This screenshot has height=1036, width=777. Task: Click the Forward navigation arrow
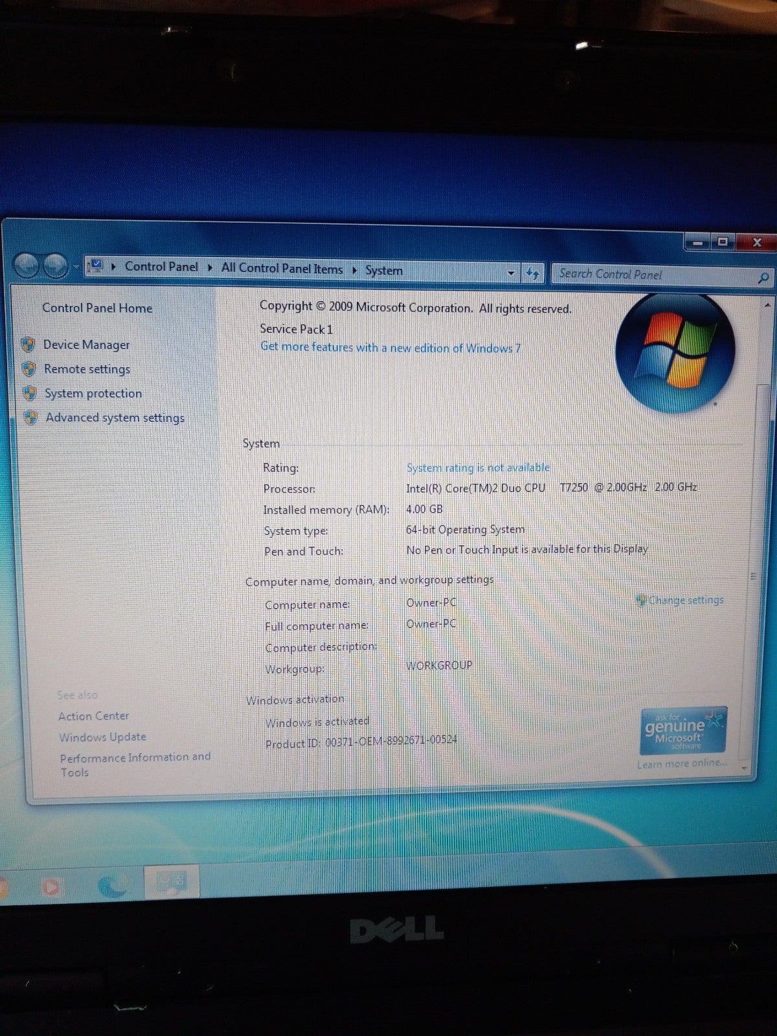[56, 265]
